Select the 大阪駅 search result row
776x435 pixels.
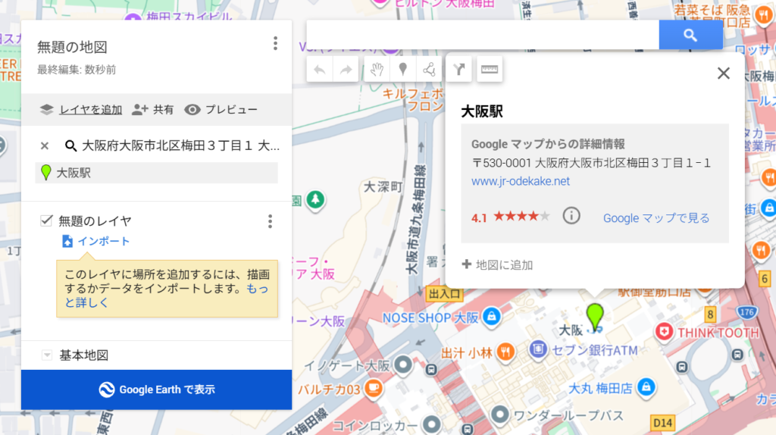[x=156, y=173]
